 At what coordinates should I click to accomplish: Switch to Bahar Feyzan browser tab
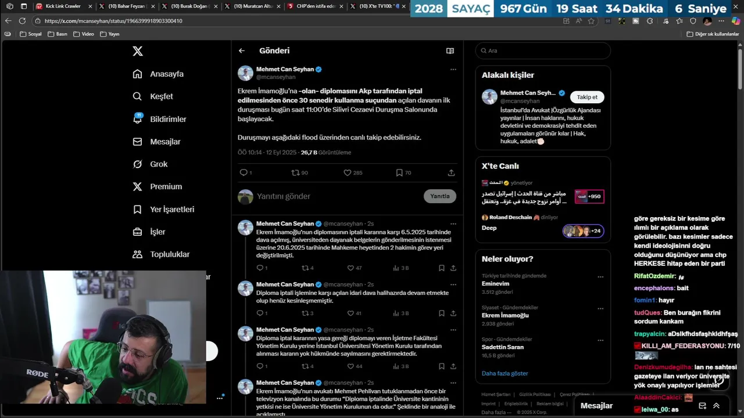pyautogui.click(x=127, y=6)
